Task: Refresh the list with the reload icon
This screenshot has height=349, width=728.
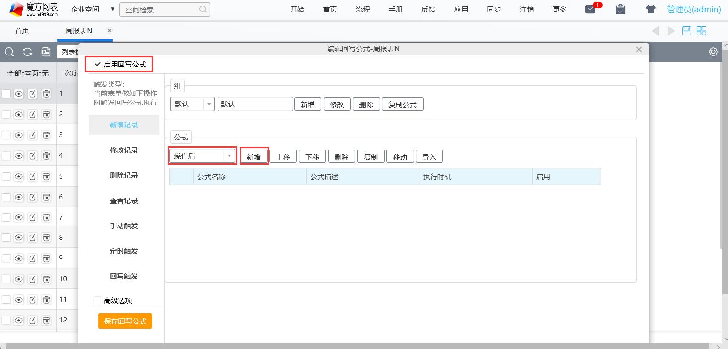Action: click(28, 52)
